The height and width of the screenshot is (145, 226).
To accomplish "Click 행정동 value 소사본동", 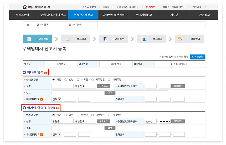I will [61, 64].
